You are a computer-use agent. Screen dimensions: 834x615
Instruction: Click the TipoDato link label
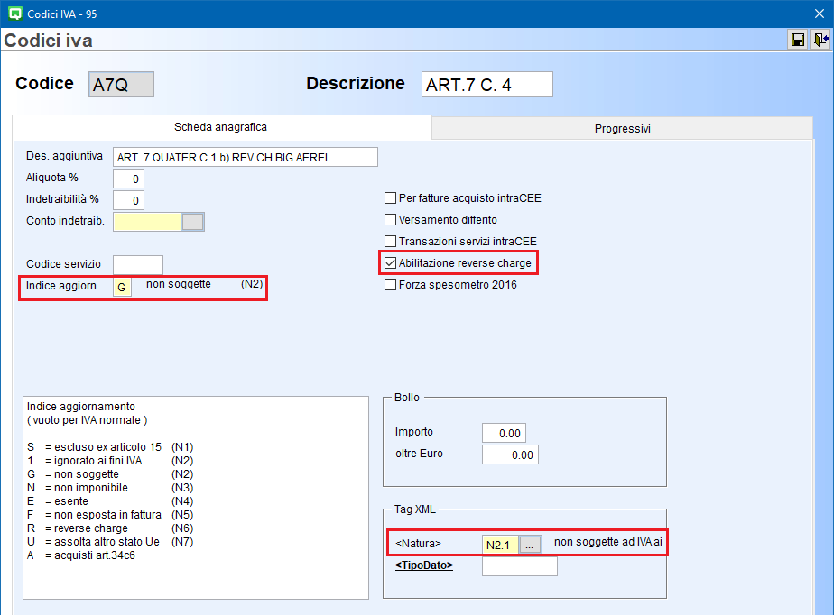pos(424,565)
